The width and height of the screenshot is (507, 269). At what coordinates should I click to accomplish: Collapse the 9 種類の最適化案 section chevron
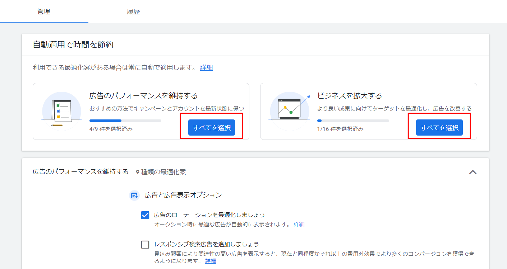[473, 172]
